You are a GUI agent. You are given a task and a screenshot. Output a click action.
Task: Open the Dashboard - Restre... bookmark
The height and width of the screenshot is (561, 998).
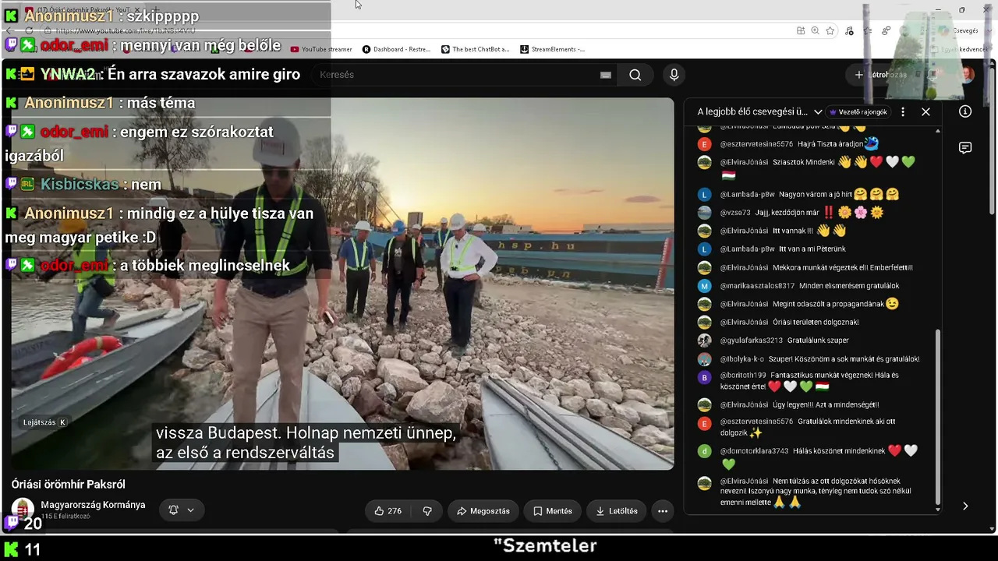click(396, 49)
